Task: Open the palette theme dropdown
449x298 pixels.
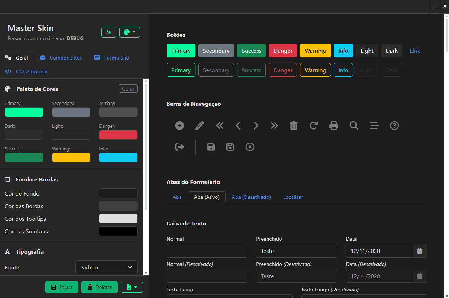Action: pyautogui.click(x=129, y=32)
